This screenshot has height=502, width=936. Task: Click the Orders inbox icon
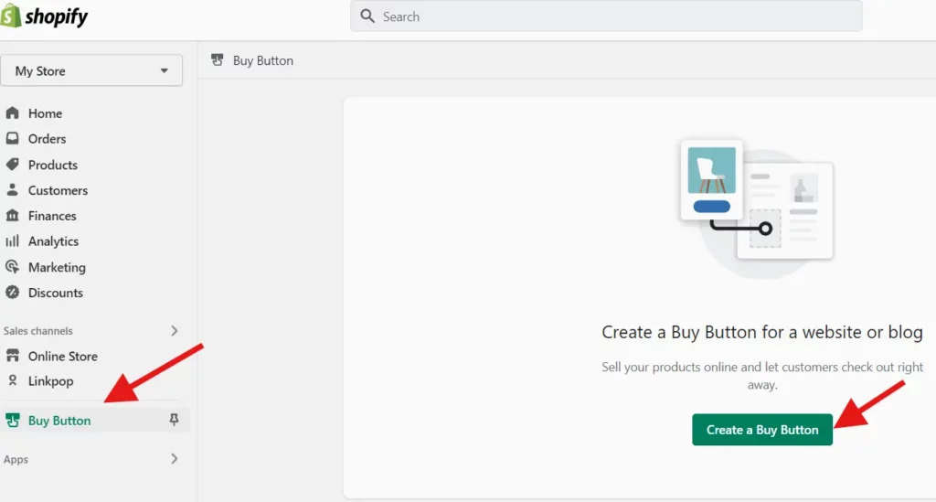(12, 138)
